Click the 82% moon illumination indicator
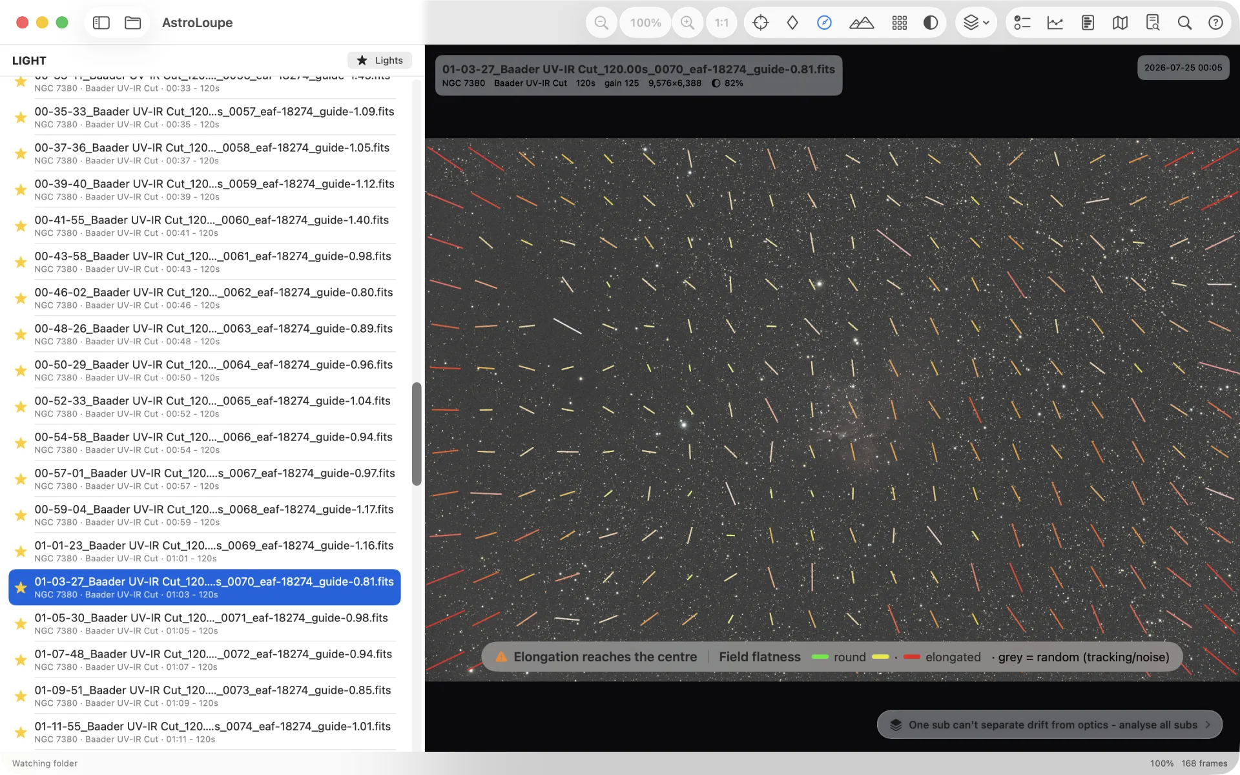The height and width of the screenshot is (775, 1240). (727, 83)
